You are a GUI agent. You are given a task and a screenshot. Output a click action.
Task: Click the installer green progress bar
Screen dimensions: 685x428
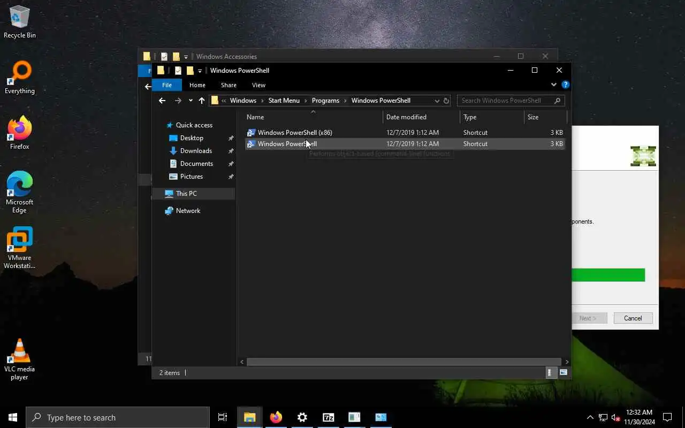(608, 275)
